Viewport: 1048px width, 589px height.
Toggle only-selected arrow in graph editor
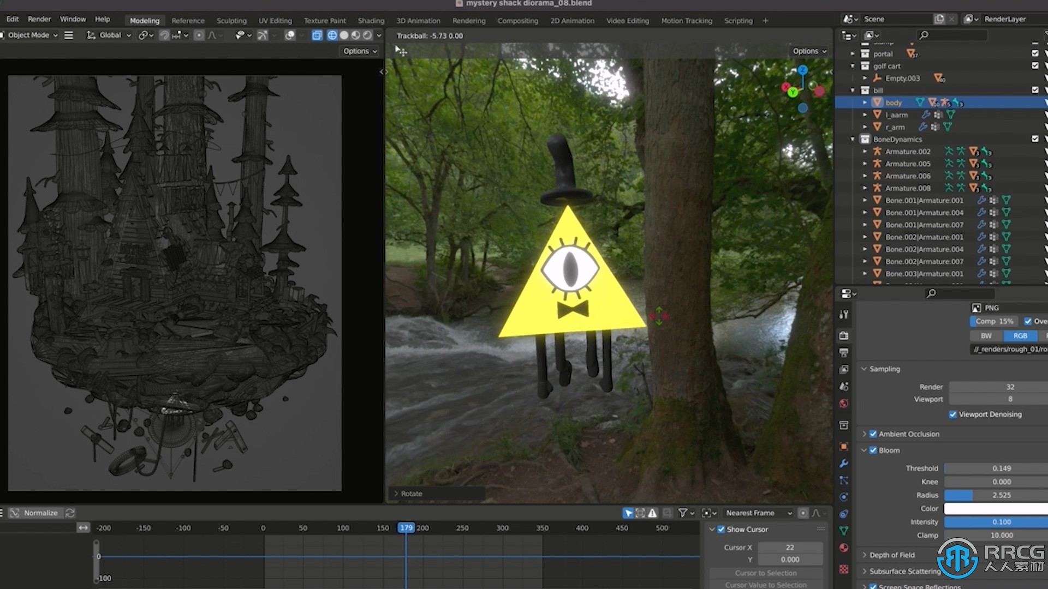pos(628,513)
